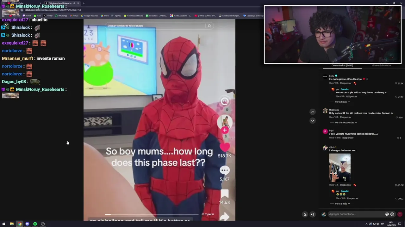Open d3nis commenter profile name
405x227 pixels.
point(332,147)
